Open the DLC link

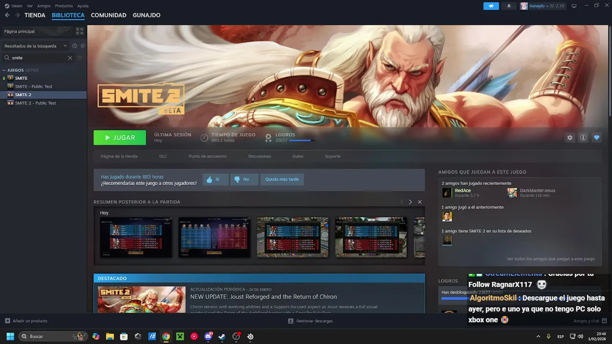point(163,156)
